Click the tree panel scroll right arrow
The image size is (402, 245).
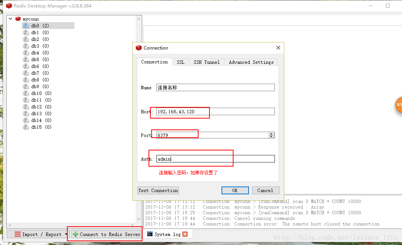132,225
